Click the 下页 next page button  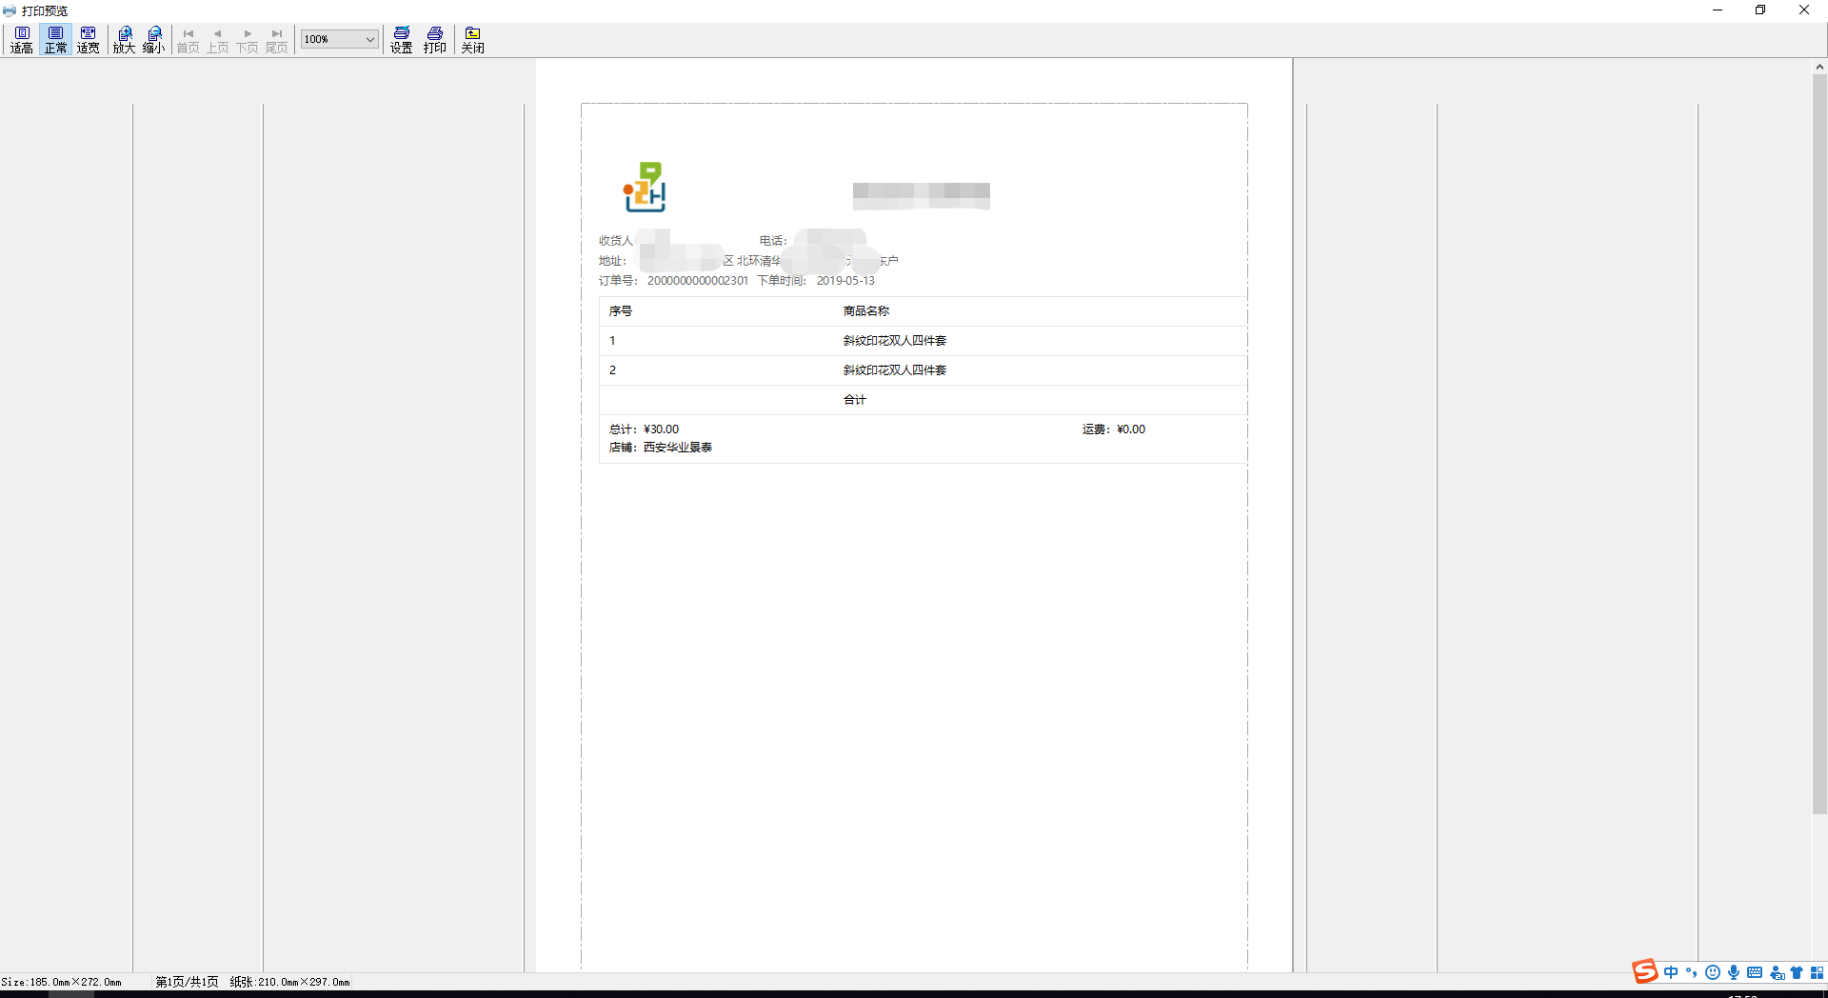coord(248,39)
